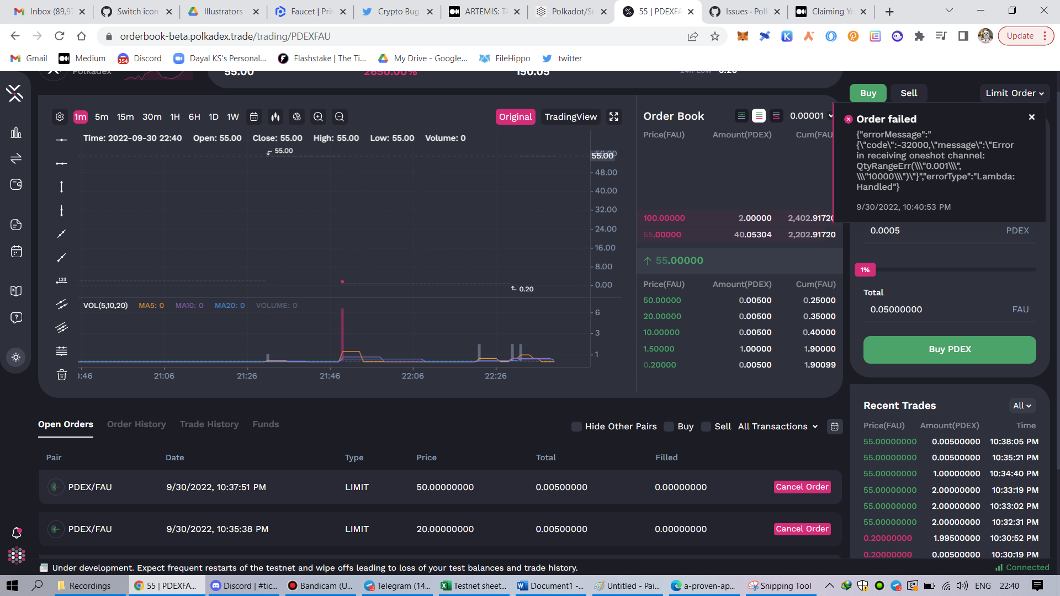Switch to the Sell tab
The image size is (1060, 596).
pyautogui.click(x=908, y=93)
